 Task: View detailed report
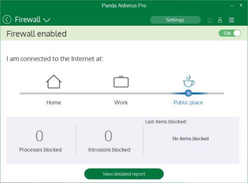click(124, 174)
